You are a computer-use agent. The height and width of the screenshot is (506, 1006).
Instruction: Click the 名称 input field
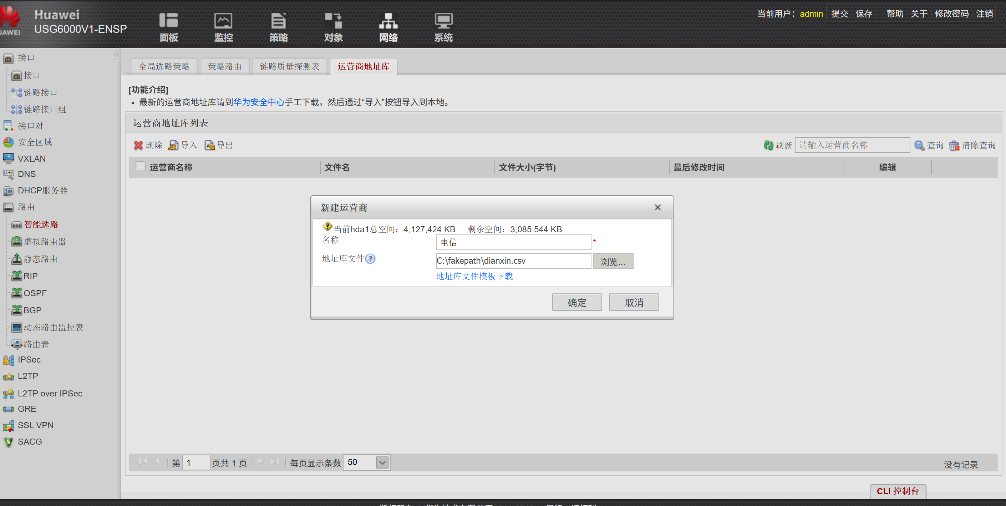coord(513,242)
